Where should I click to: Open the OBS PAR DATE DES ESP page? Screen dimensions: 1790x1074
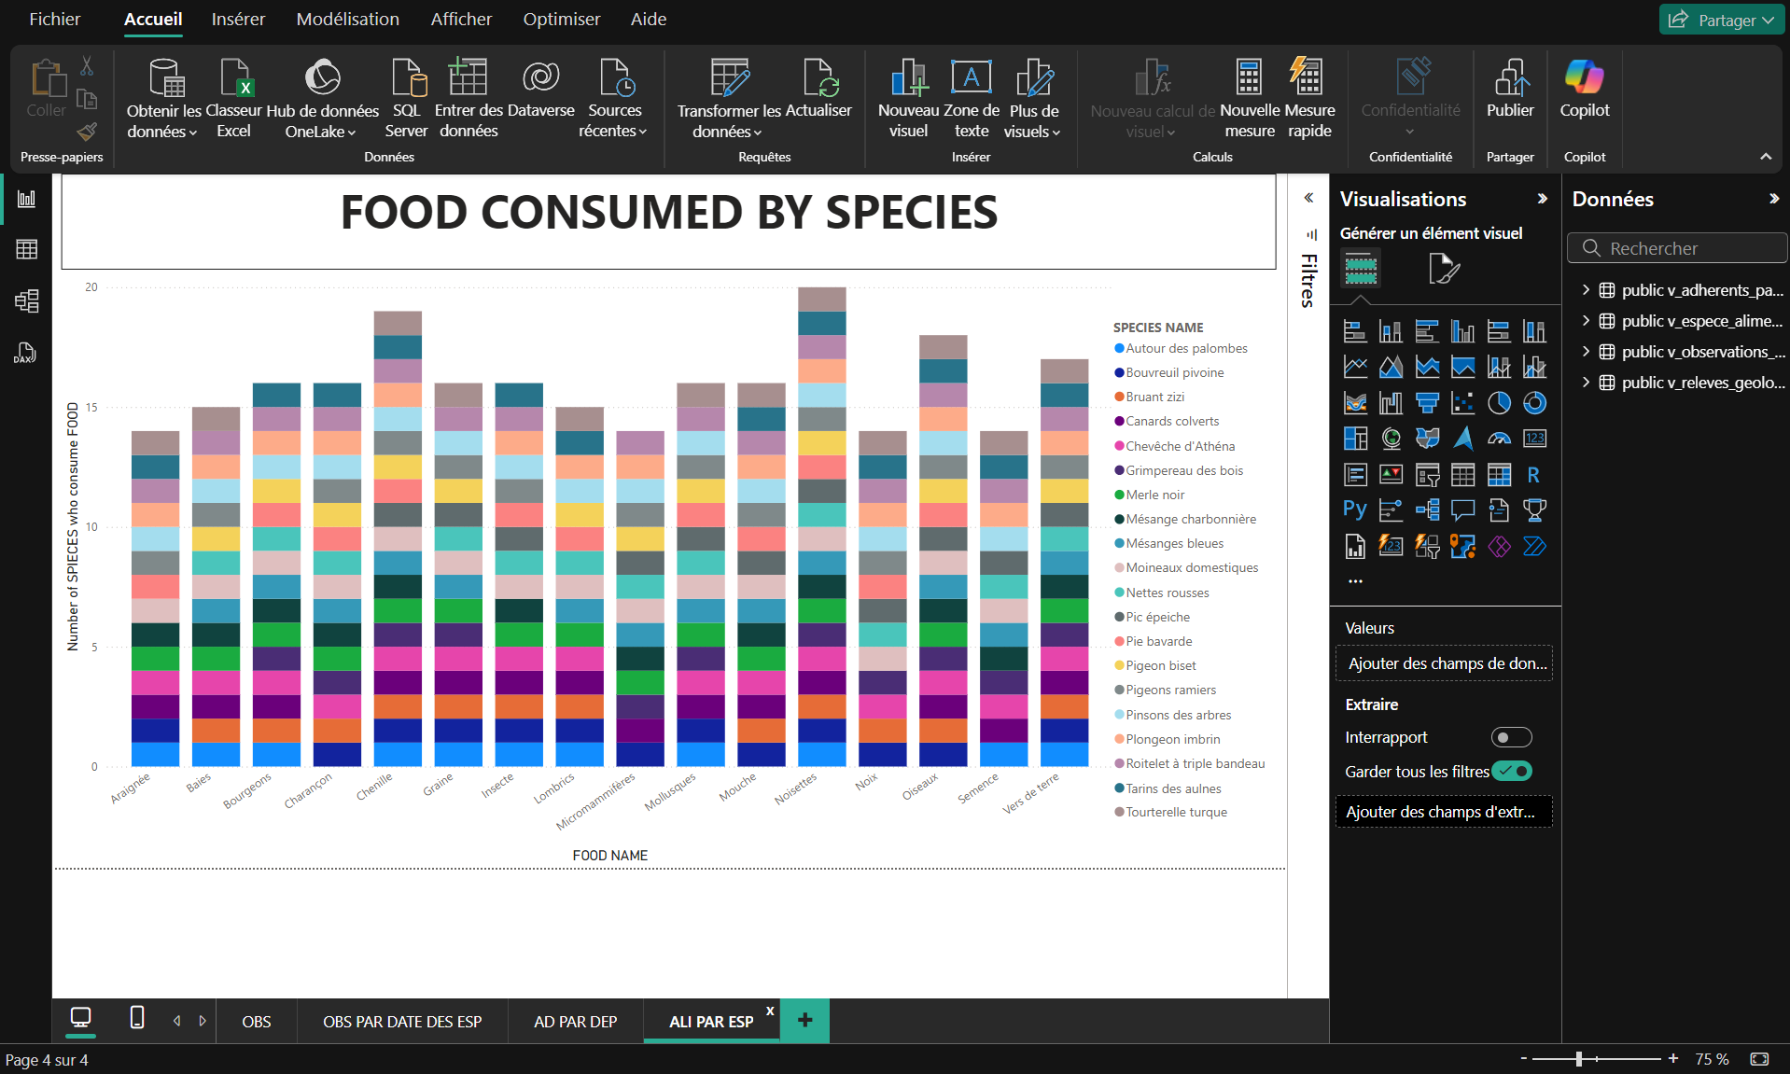click(x=401, y=1021)
